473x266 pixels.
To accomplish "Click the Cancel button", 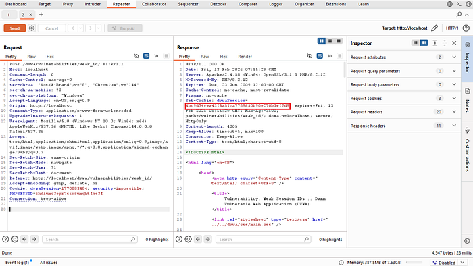I will tap(51, 28).
